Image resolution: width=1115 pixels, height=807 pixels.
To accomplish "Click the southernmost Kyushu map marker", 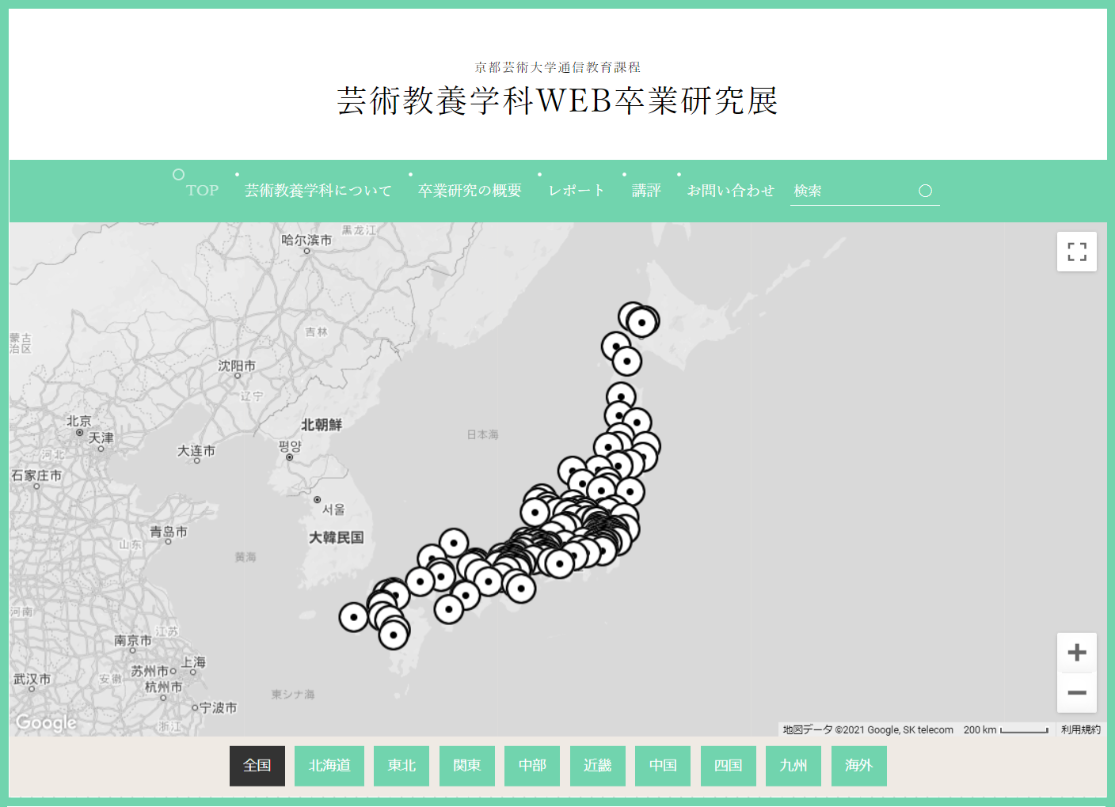I will pos(394,635).
